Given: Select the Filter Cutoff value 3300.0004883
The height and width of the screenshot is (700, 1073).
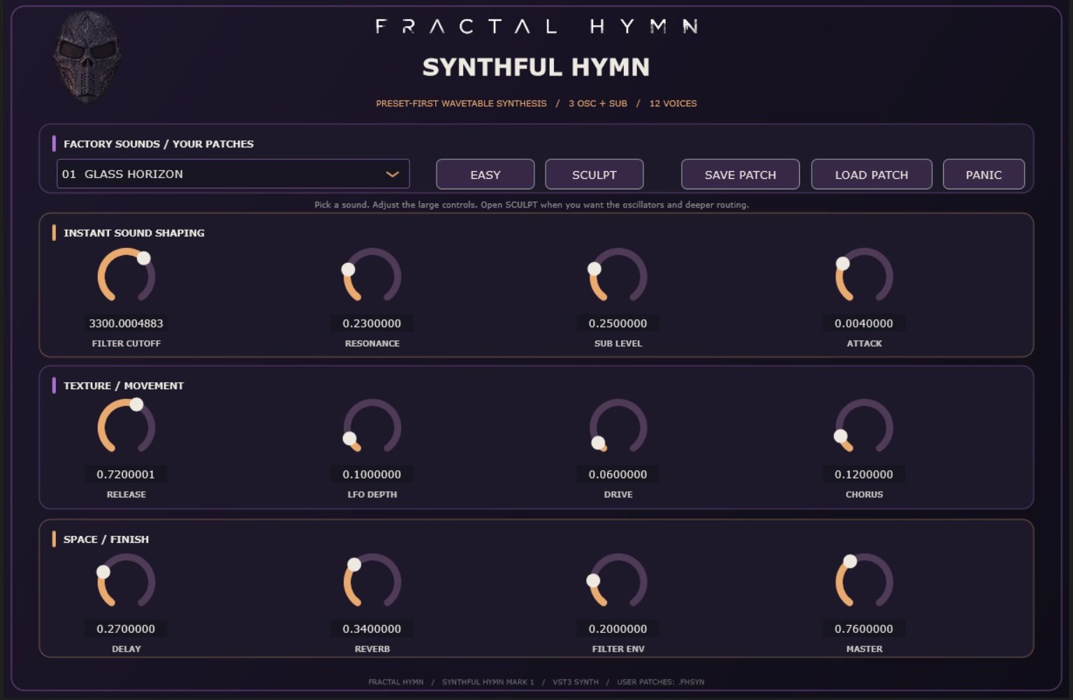Looking at the screenshot, I should pos(126,323).
